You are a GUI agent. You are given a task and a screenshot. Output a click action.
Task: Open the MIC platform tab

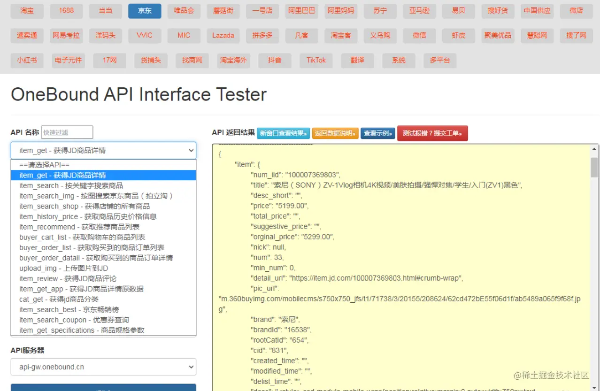tap(184, 36)
